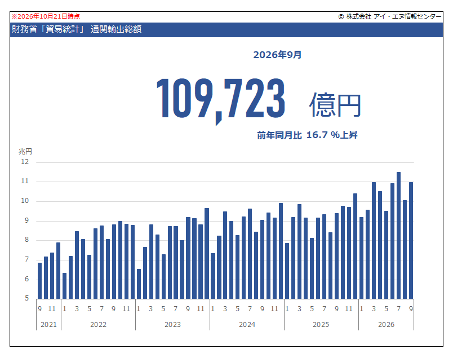453x358 pixels.
Task: Click the month label "9" above 2021
Action: pyautogui.click(x=40, y=309)
